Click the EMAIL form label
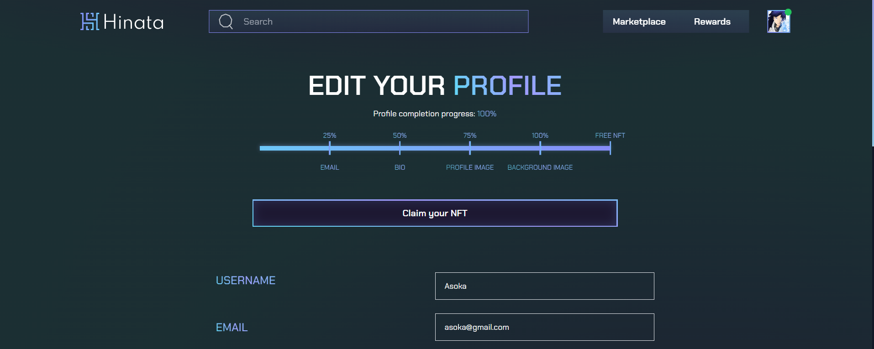Screen dimensions: 874x349 coord(232,327)
